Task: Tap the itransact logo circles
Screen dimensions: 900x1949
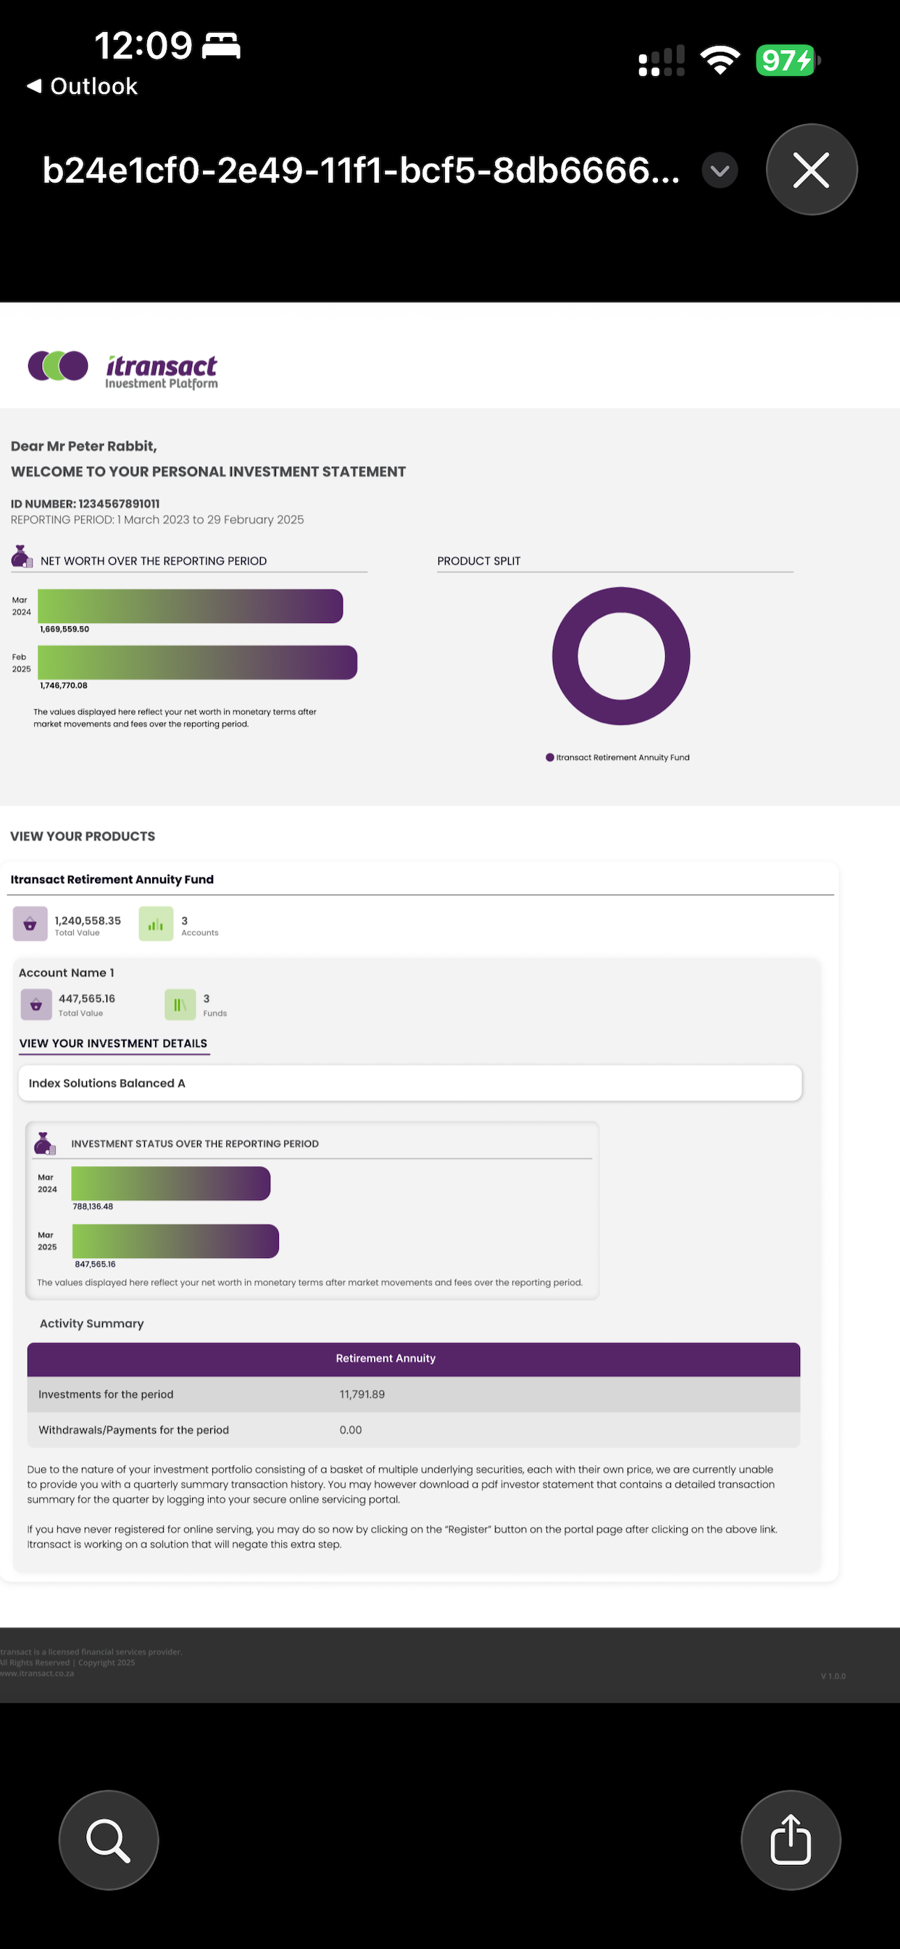Action: coord(58,366)
